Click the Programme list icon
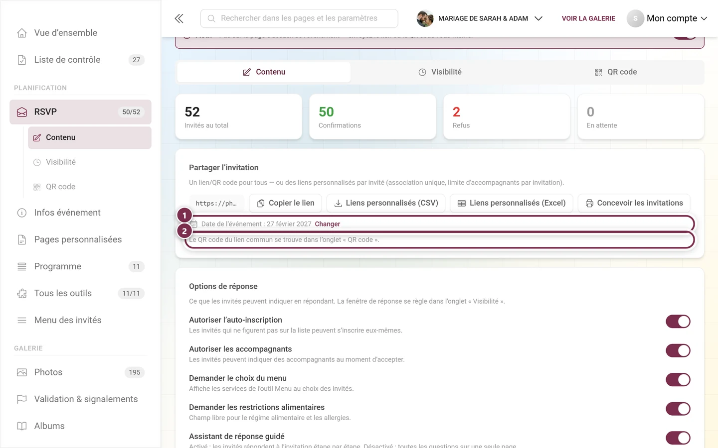Screen dimensions: 718x448 click(x=22, y=266)
